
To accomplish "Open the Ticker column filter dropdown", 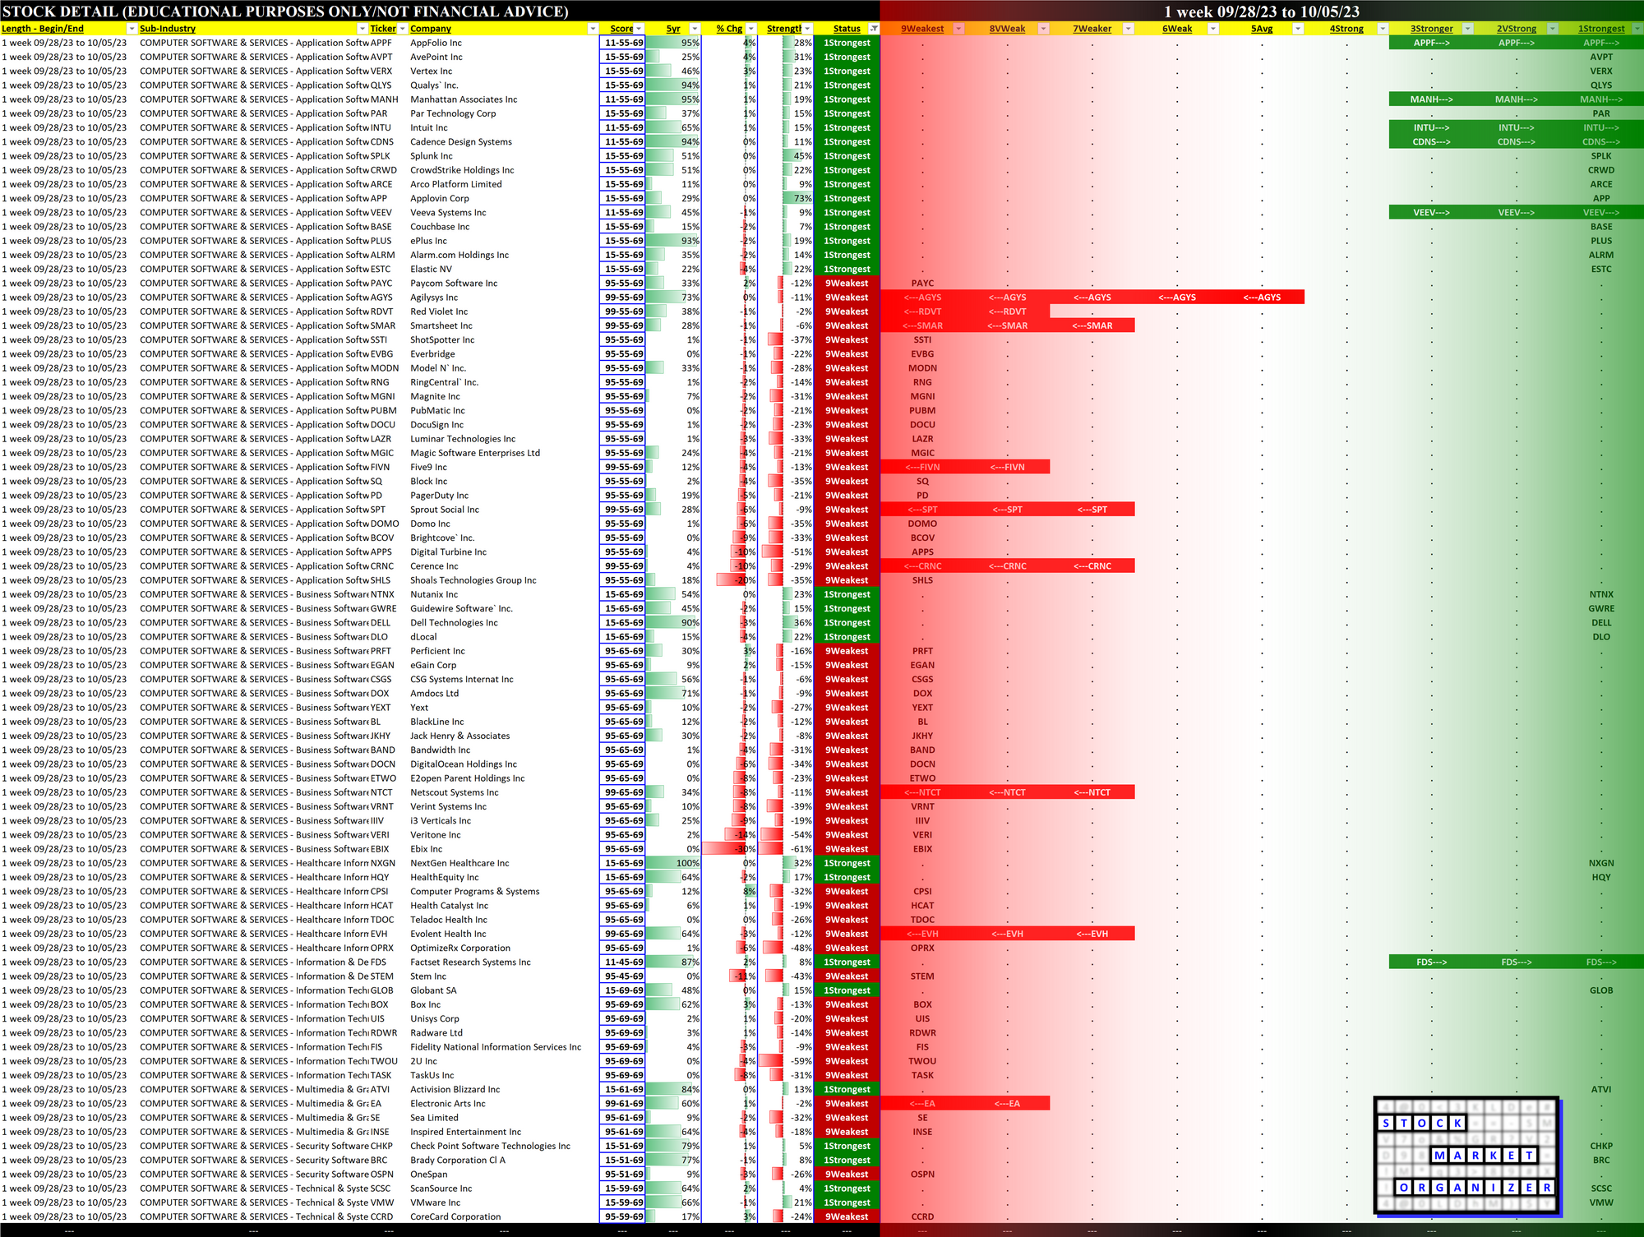I will (402, 29).
